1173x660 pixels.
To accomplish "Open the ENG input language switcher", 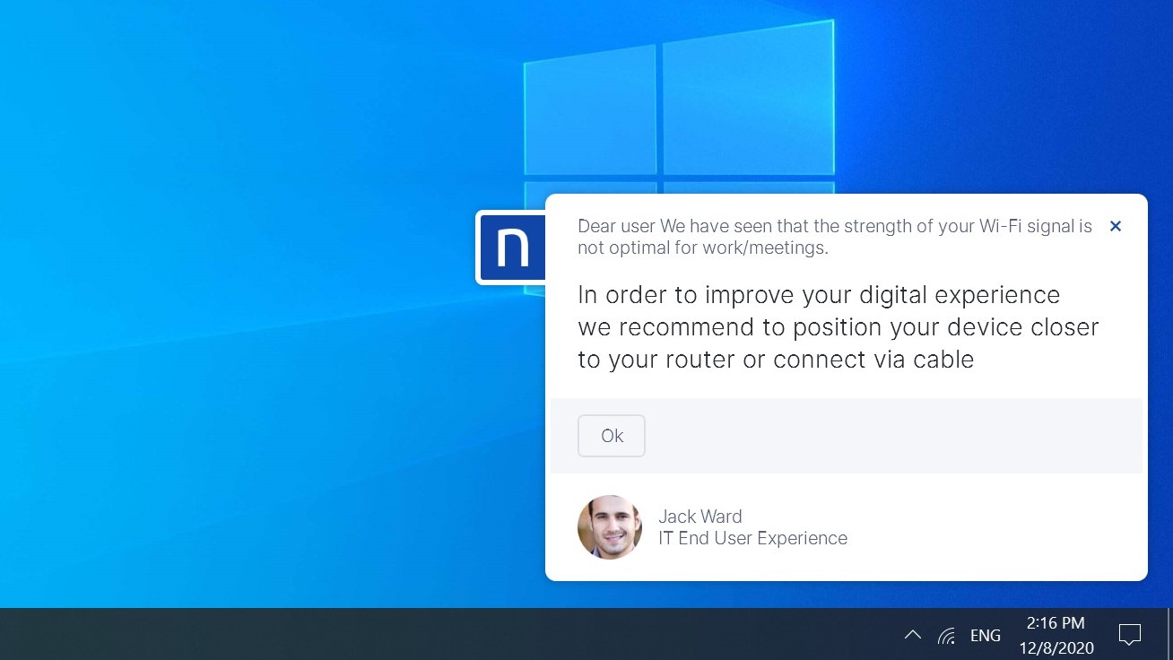I will pyautogui.click(x=985, y=636).
